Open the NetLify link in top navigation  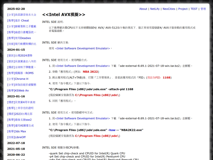[155, 9]
